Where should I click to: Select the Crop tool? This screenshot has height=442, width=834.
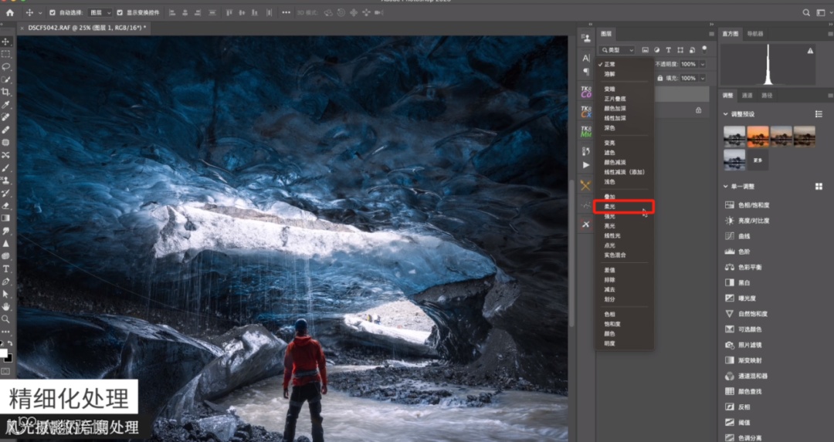point(6,92)
